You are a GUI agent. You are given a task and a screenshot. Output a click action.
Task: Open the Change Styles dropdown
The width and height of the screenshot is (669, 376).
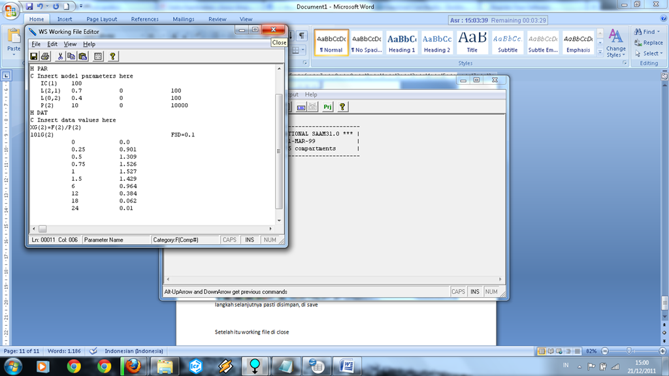click(615, 43)
